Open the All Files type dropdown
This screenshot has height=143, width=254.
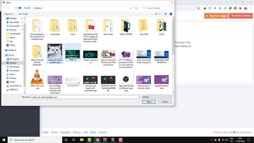pos(157,97)
